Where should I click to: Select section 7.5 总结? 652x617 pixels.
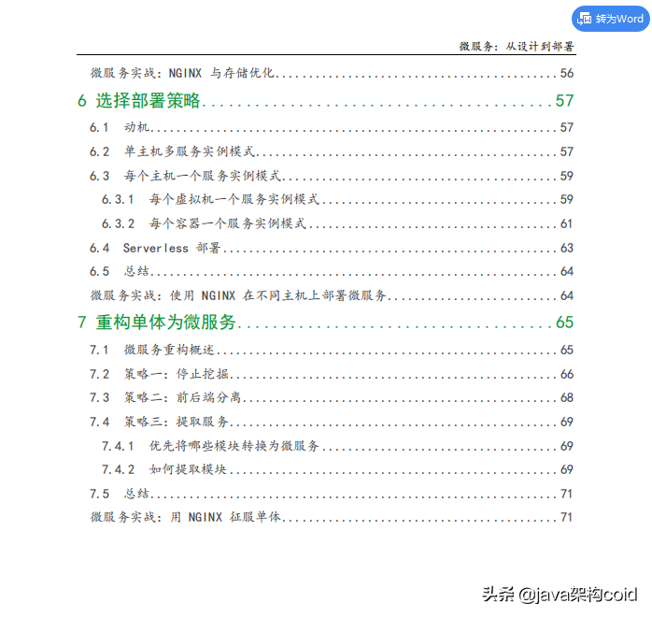pos(332,494)
